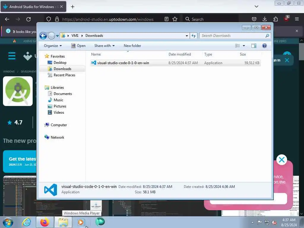Open the Firefox application hamburger menu
This screenshot has height=228, width=304.
coord(297,19)
